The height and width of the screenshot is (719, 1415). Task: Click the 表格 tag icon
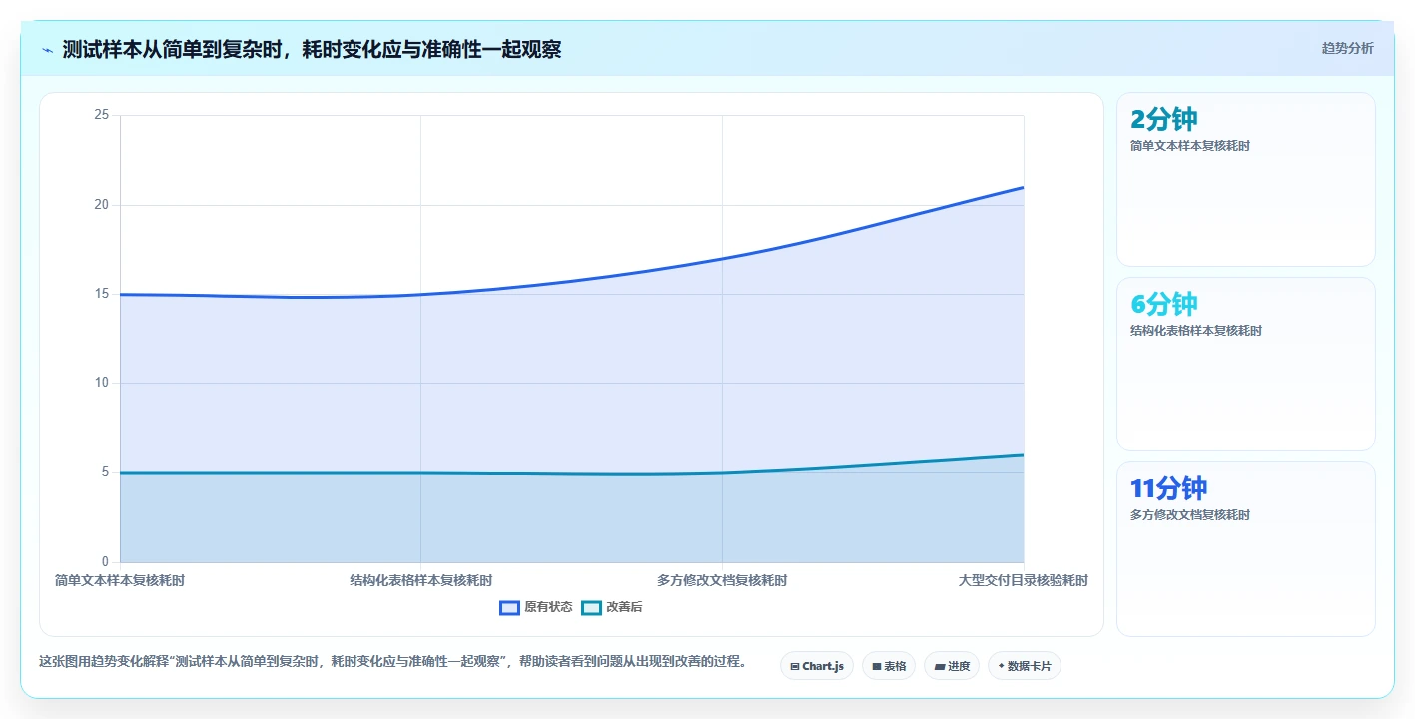(x=877, y=666)
